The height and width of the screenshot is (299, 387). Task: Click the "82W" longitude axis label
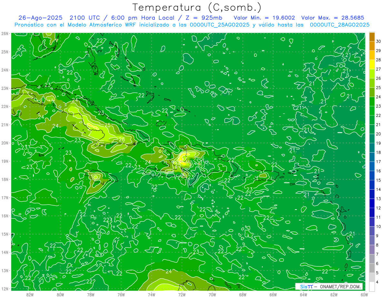tap(30, 294)
